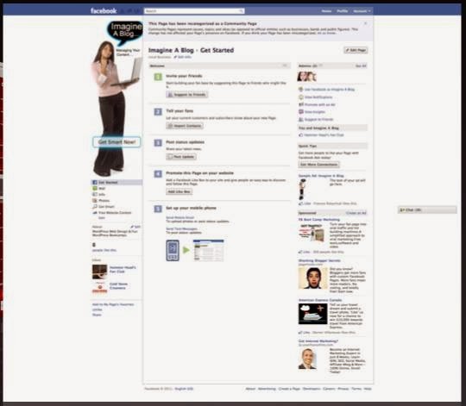Open Cold Stone Creamery in Likes
466x406 pixels.
click(x=118, y=286)
